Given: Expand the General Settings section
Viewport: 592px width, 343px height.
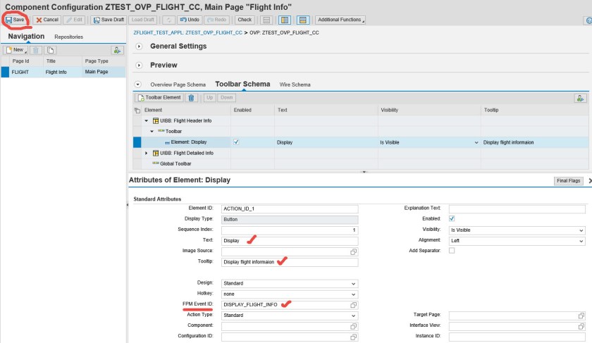Looking at the screenshot, I should 139,46.
